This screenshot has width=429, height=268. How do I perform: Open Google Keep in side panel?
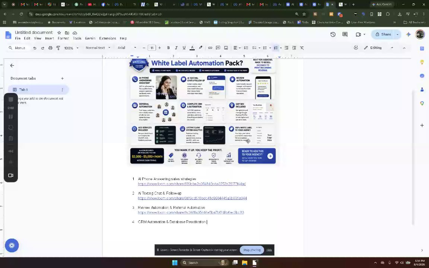pos(422,62)
